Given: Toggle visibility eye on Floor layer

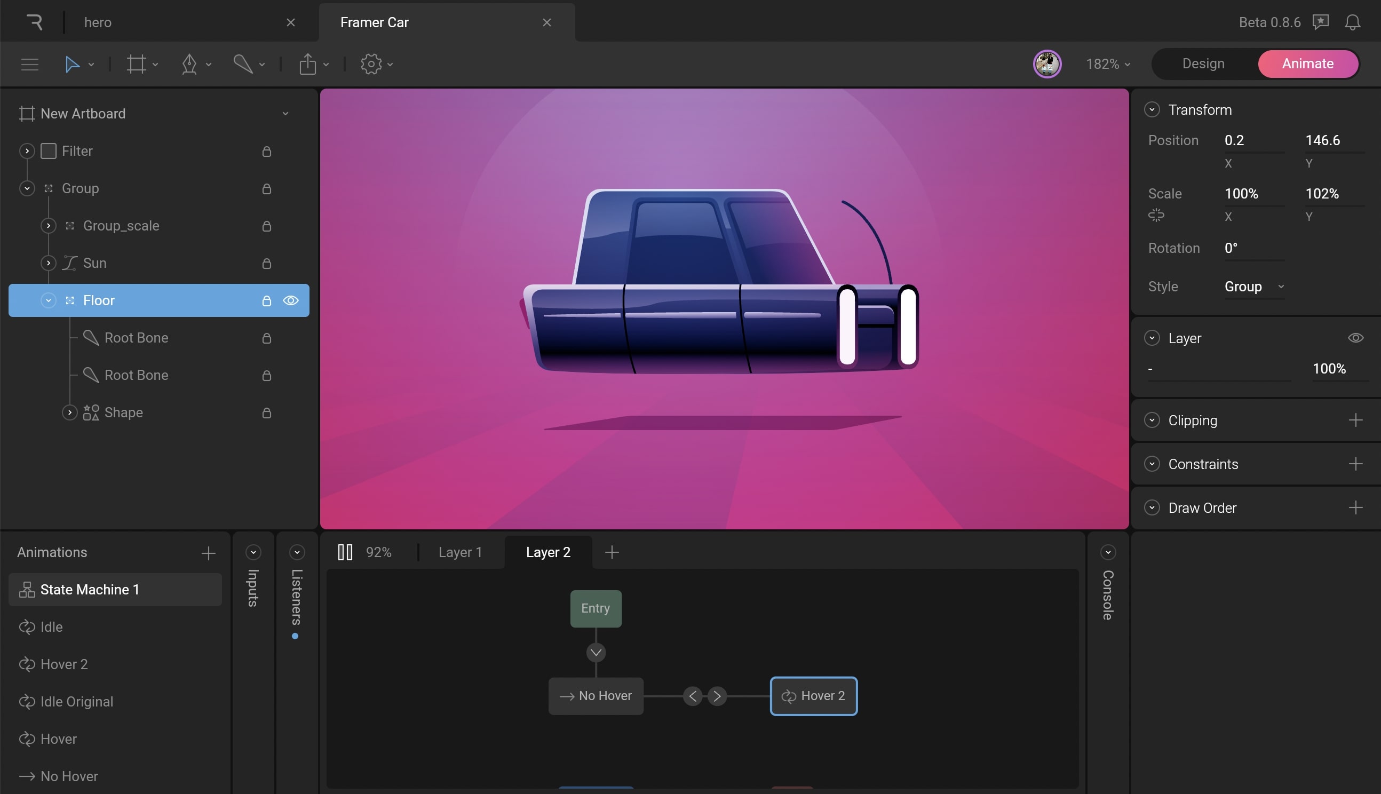Looking at the screenshot, I should click(x=291, y=300).
